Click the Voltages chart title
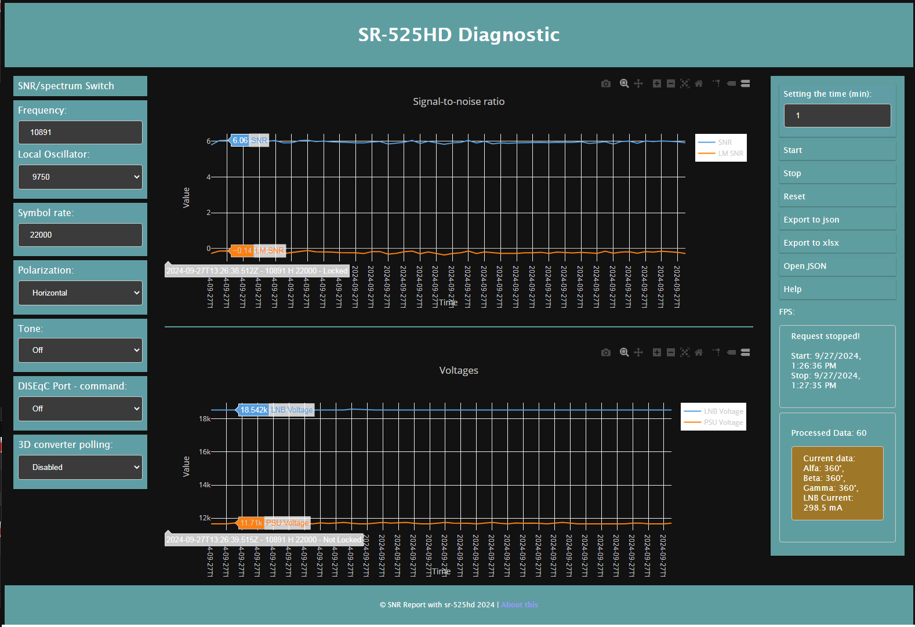 coord(459,370)
